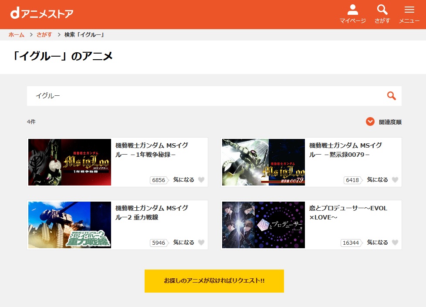
Task: Open title link MSイグルー2 重力戦線
Action: point(152,213)
